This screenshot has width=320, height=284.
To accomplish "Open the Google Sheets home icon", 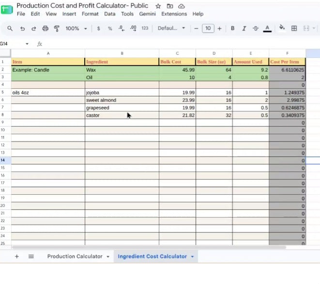I will [x=7, y=9].
